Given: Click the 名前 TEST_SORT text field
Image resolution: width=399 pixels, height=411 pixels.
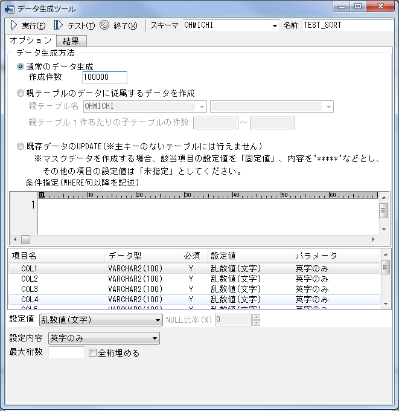Looking at the screenshot, I should [x=346, y=25].
